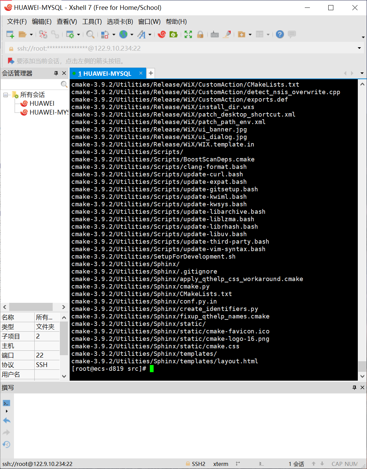This screenshot has width=367, height=469.
Task: Open the dropdown beside the Open Session folder
Action: point(31,34)
